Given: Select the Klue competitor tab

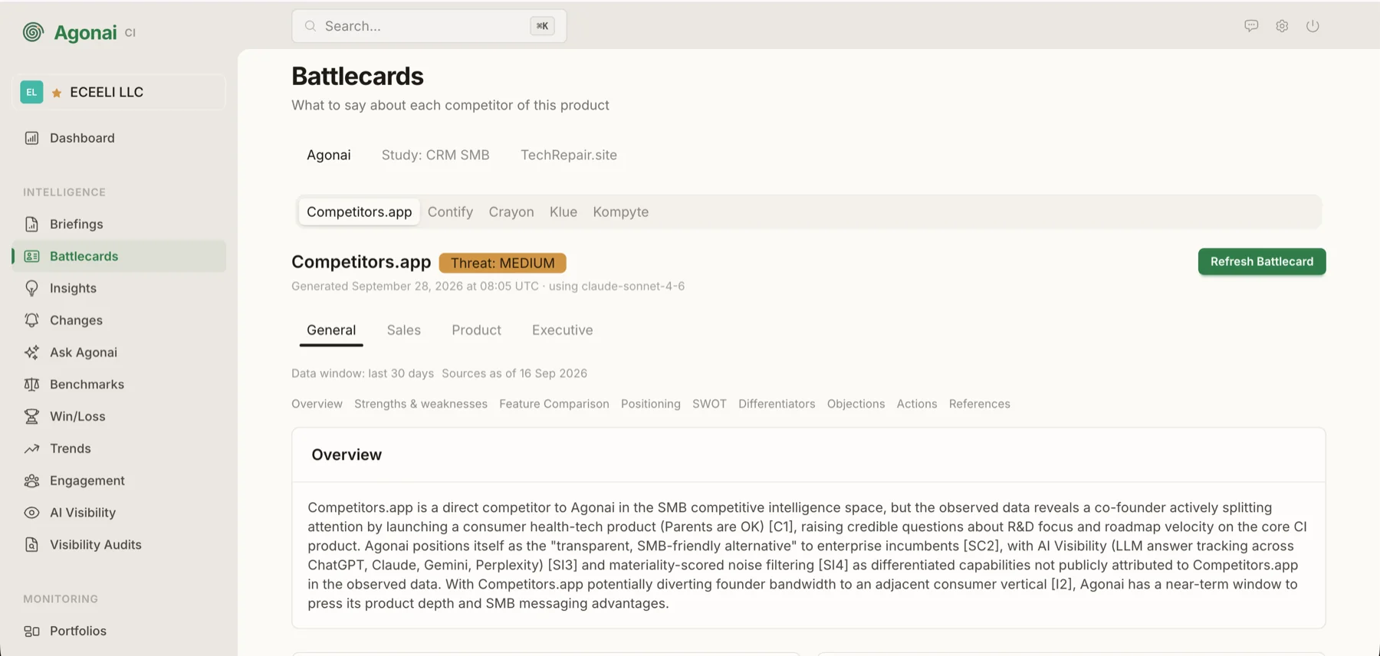Looking at the screenshot, I should pos(563,212).
